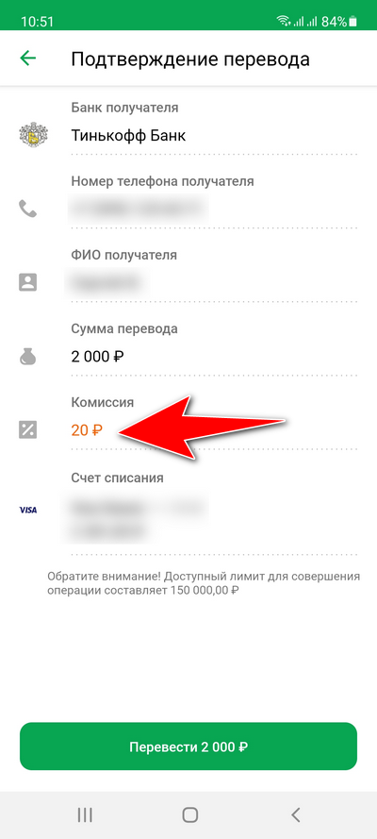Tap the VISA card logo
377x839 pixels.
point(27,510)
